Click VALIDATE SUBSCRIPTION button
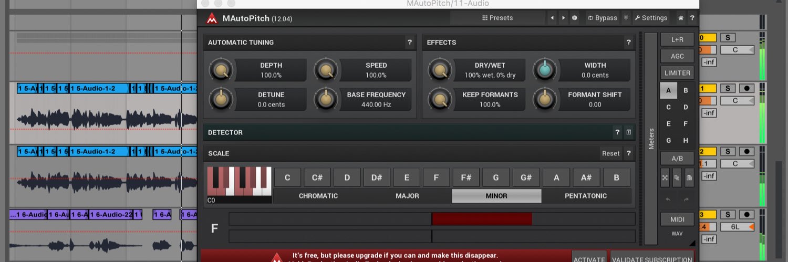 tap(652, 257)
